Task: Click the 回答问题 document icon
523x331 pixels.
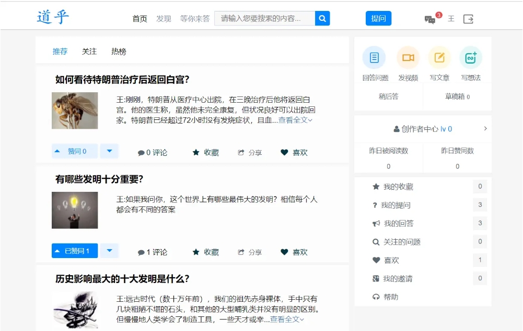Action: tap(374, 57)
